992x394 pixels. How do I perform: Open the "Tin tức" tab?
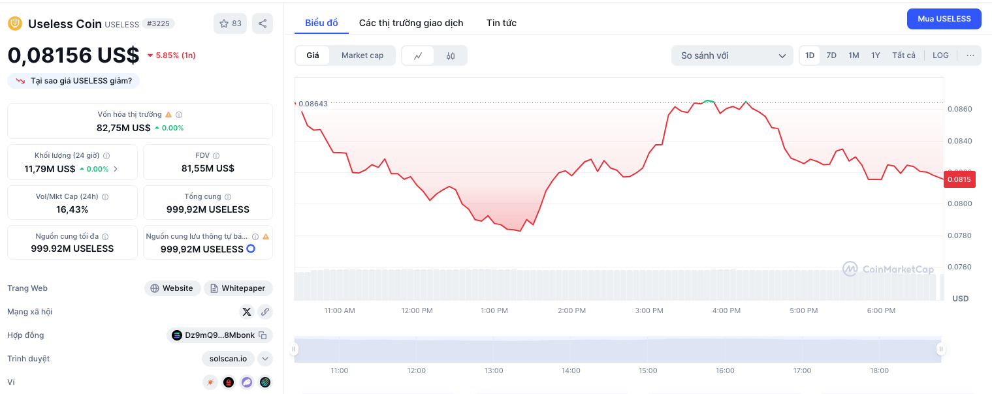click(501, 23)
